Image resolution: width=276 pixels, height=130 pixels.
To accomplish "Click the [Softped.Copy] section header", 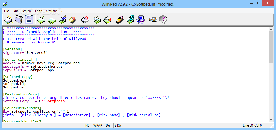I will point(18,77).
